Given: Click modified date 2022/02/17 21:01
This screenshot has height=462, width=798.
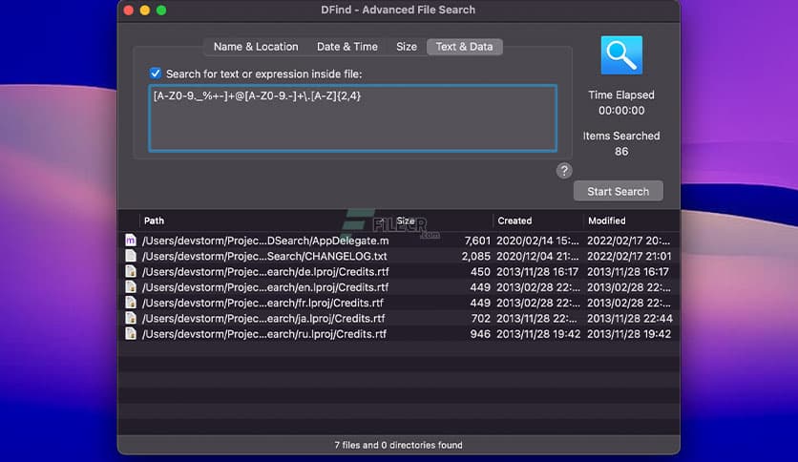Looking at the screenshot, I should tap(629, 256).
